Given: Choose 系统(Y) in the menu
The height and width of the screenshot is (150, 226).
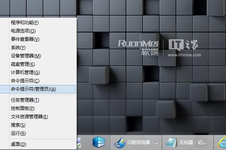Looking at the screenshot, I should [38, 48].
